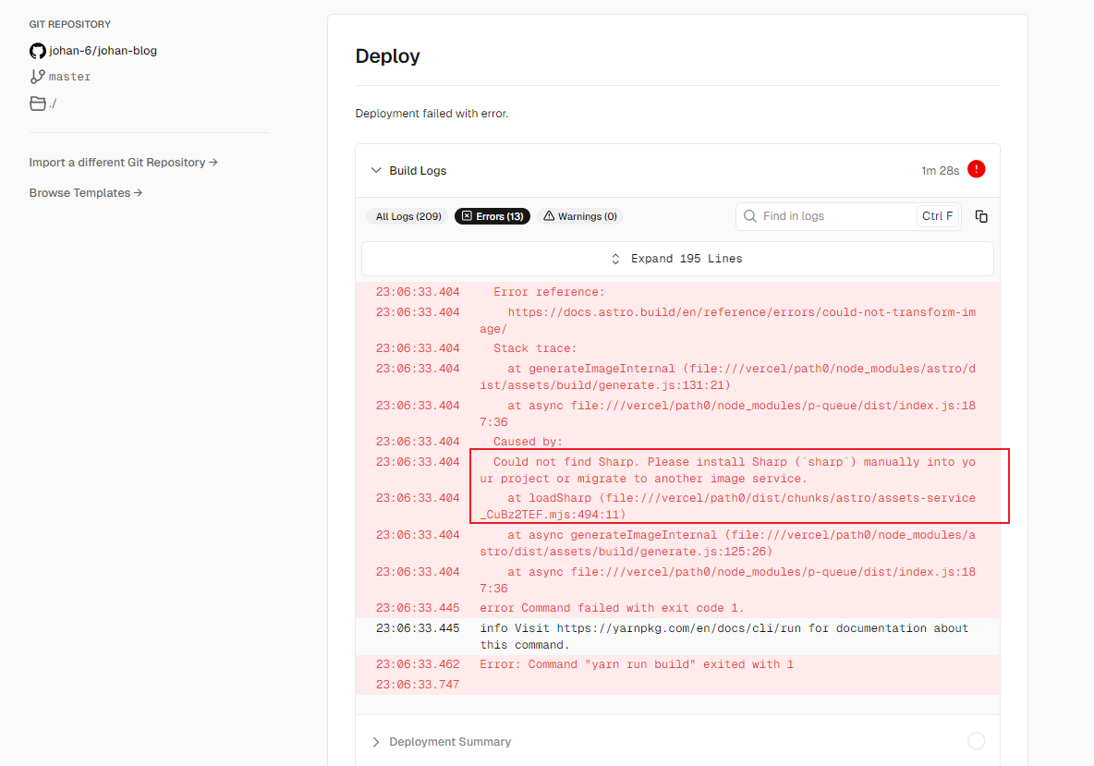This screenshot has height=766, width=1094.
Task: Open the Browse Templates link
Action: 86,193
